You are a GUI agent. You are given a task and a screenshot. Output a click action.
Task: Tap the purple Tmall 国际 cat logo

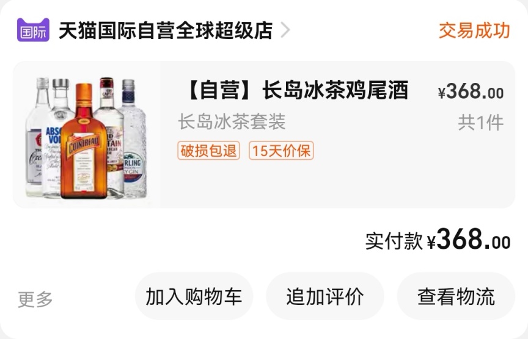34,30
